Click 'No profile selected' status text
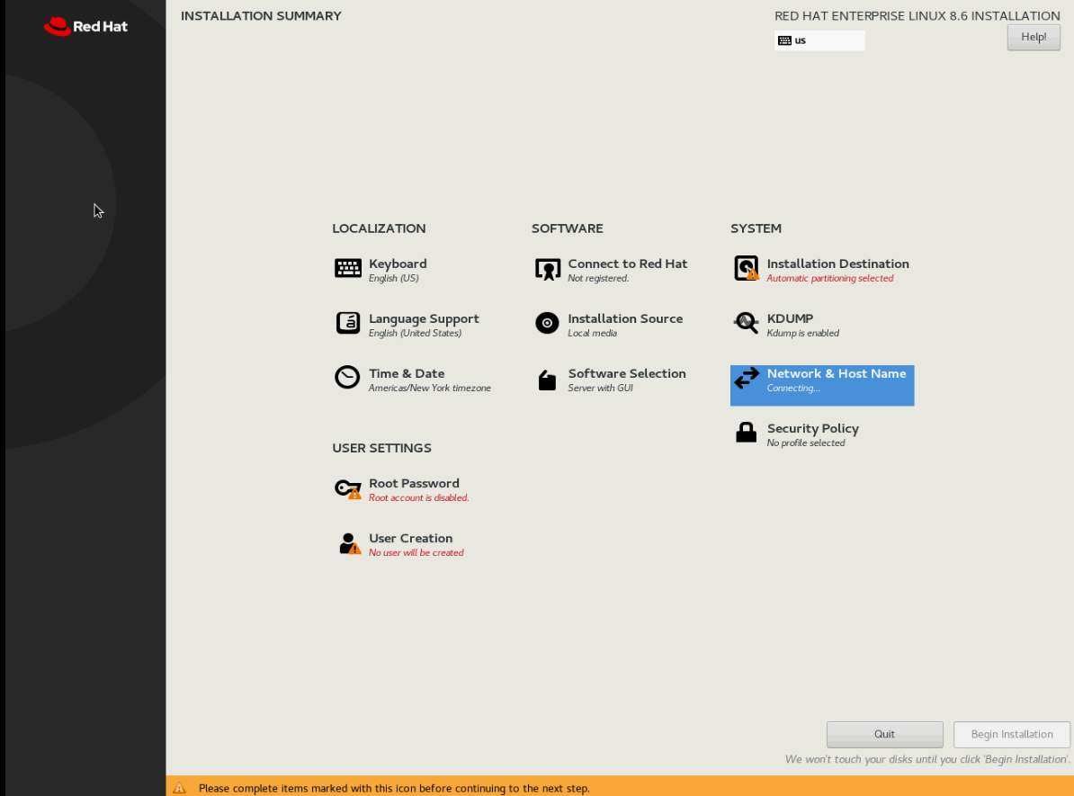This screenshot has width=1074, height=796. point(806,443)
